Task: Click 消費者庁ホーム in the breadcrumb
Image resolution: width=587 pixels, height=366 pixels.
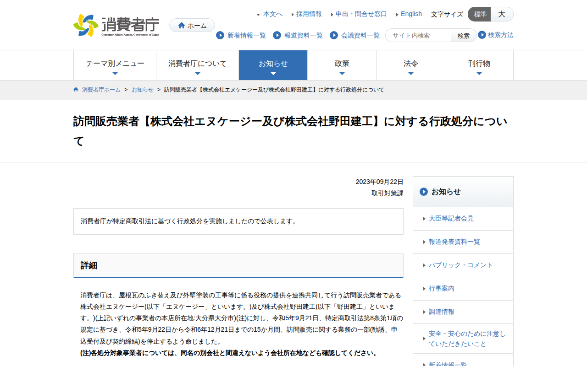Action: coord(101,90)
